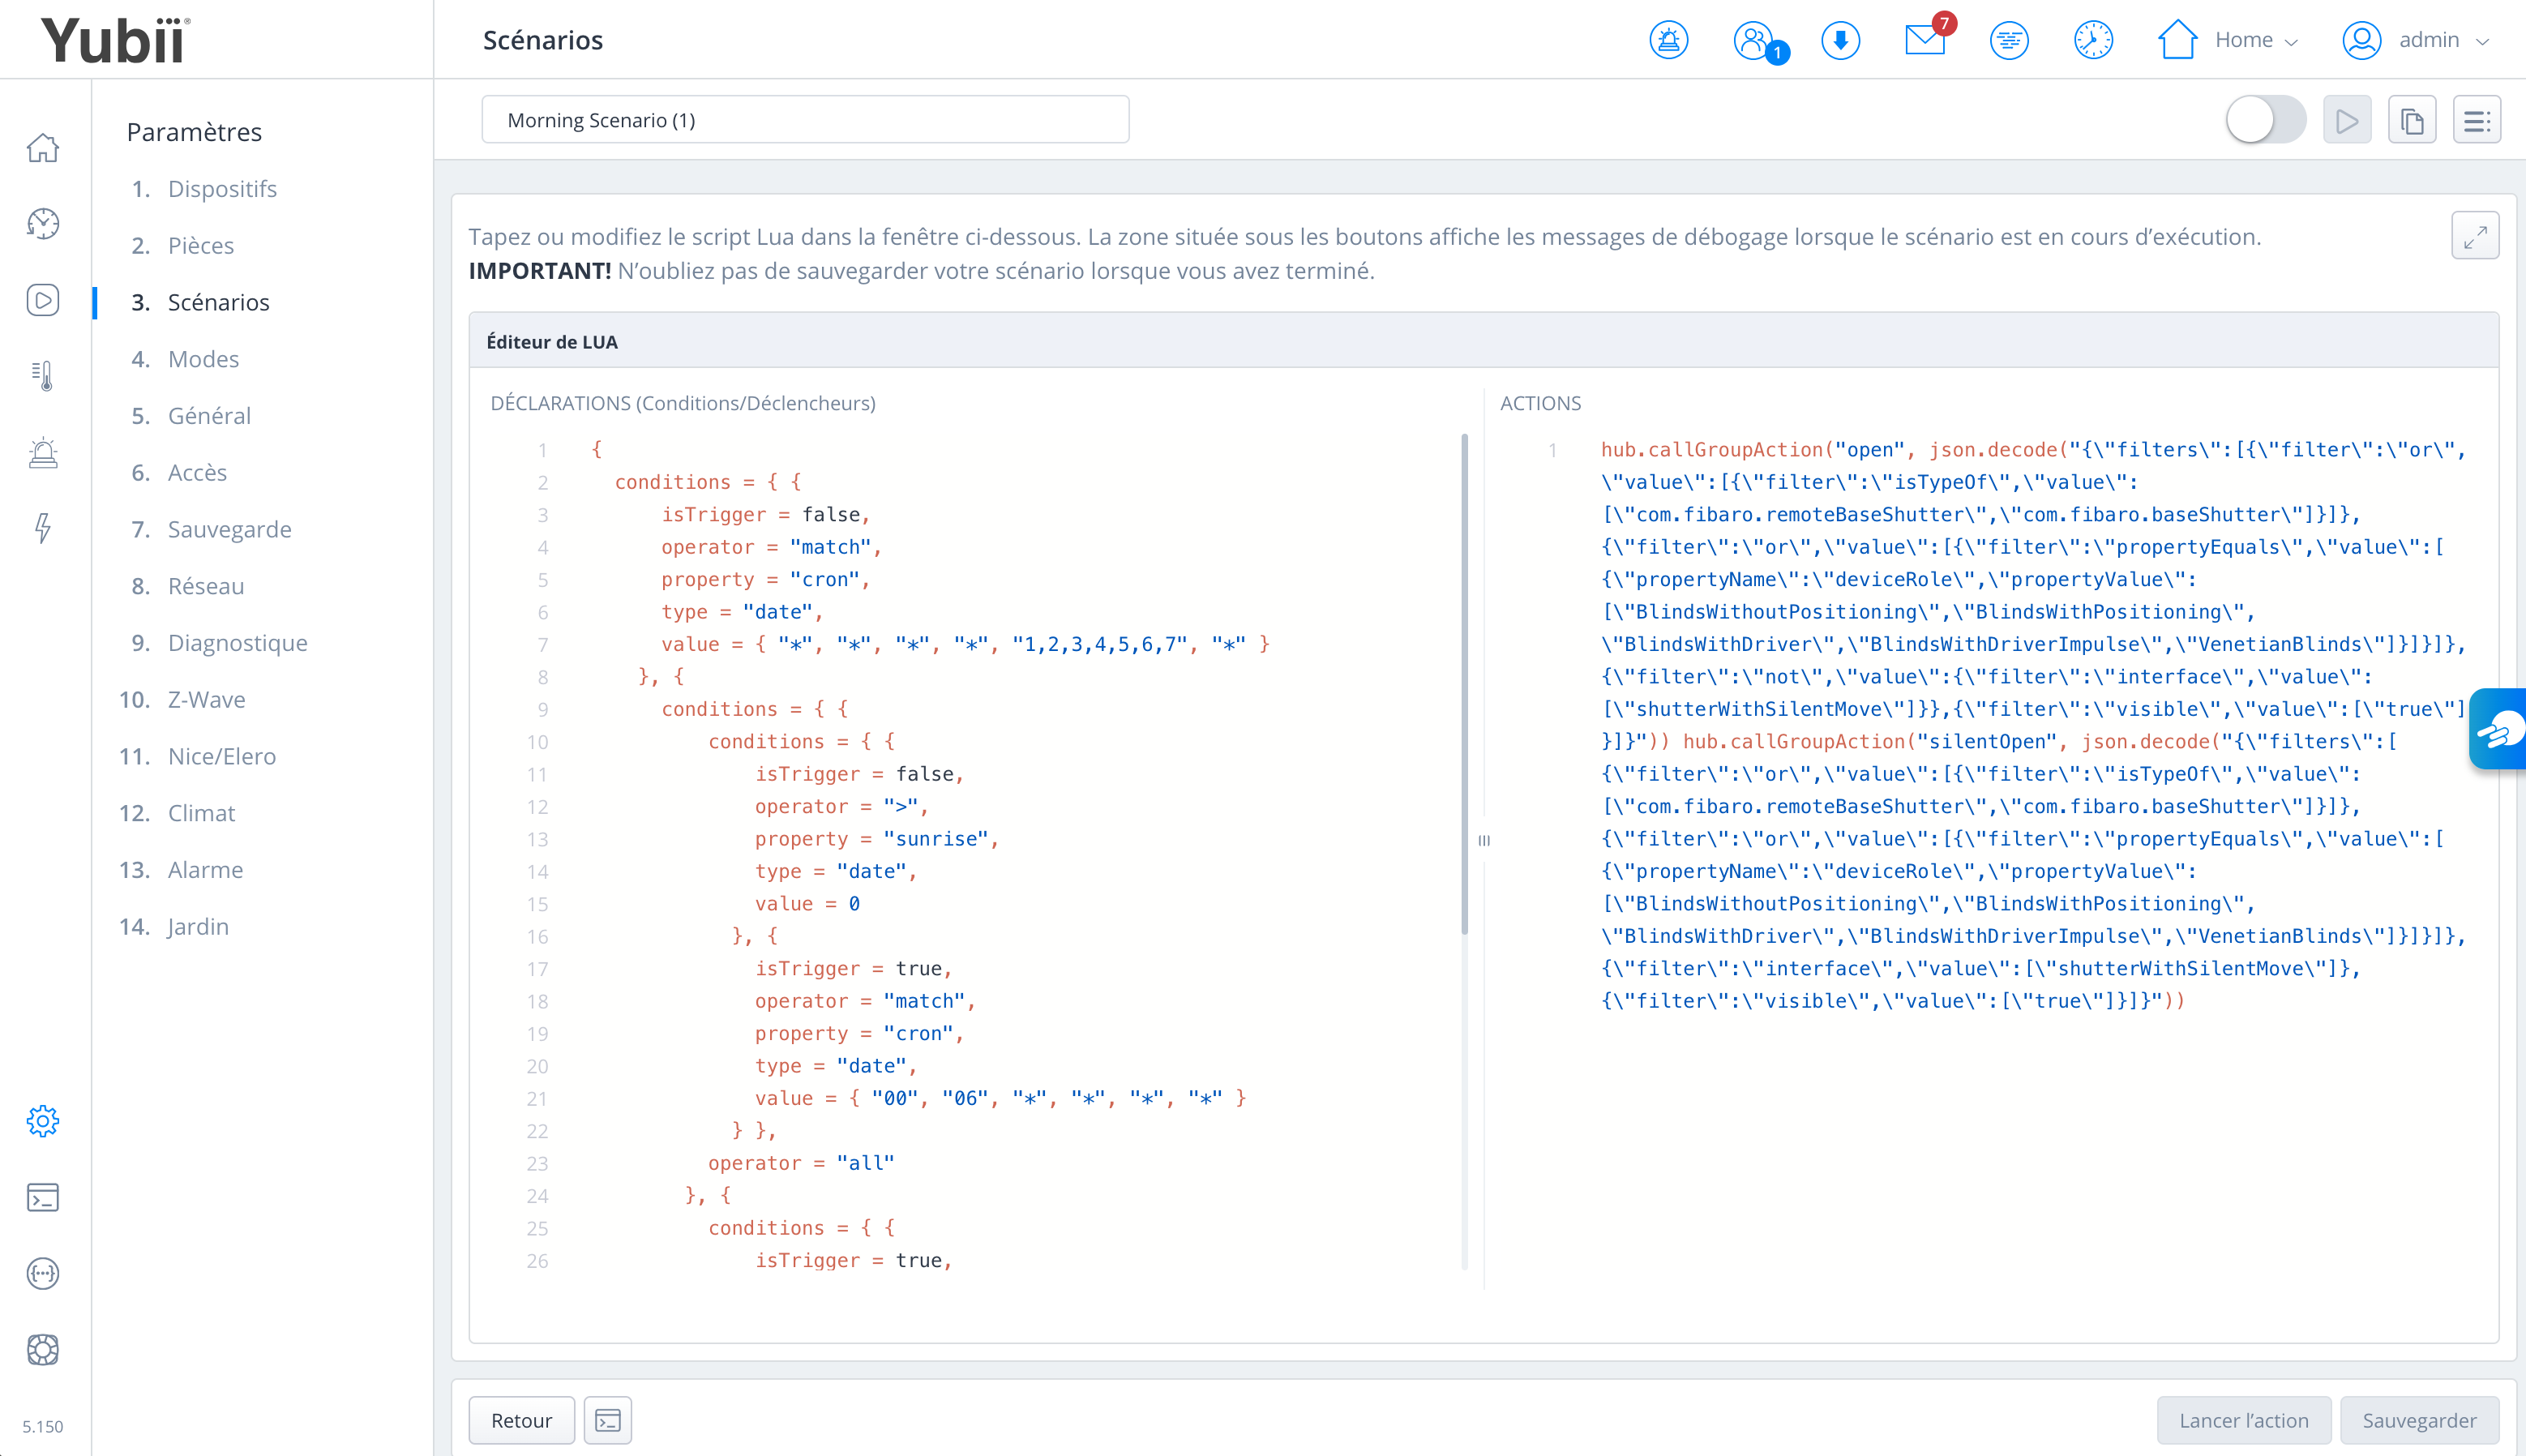Open Diagnostique settings section
2526x1456 pixels.
pyautogui.click(x=238, y=643)
